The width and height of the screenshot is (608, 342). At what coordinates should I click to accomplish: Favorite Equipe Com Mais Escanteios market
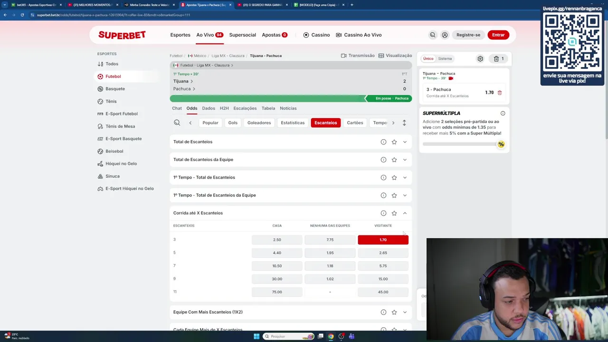tap(394, 312)
